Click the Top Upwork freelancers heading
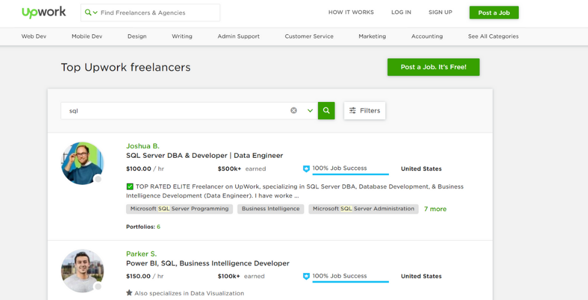 125,67
